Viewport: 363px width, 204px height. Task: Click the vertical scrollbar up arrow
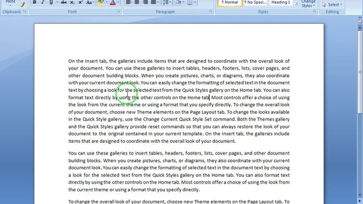(360, 28)
